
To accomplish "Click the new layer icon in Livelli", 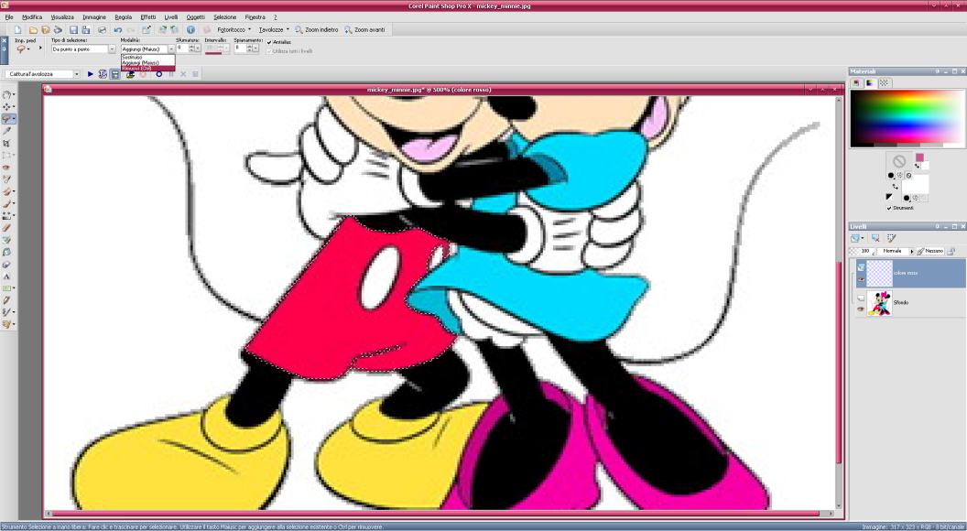I will click(855, 238).
